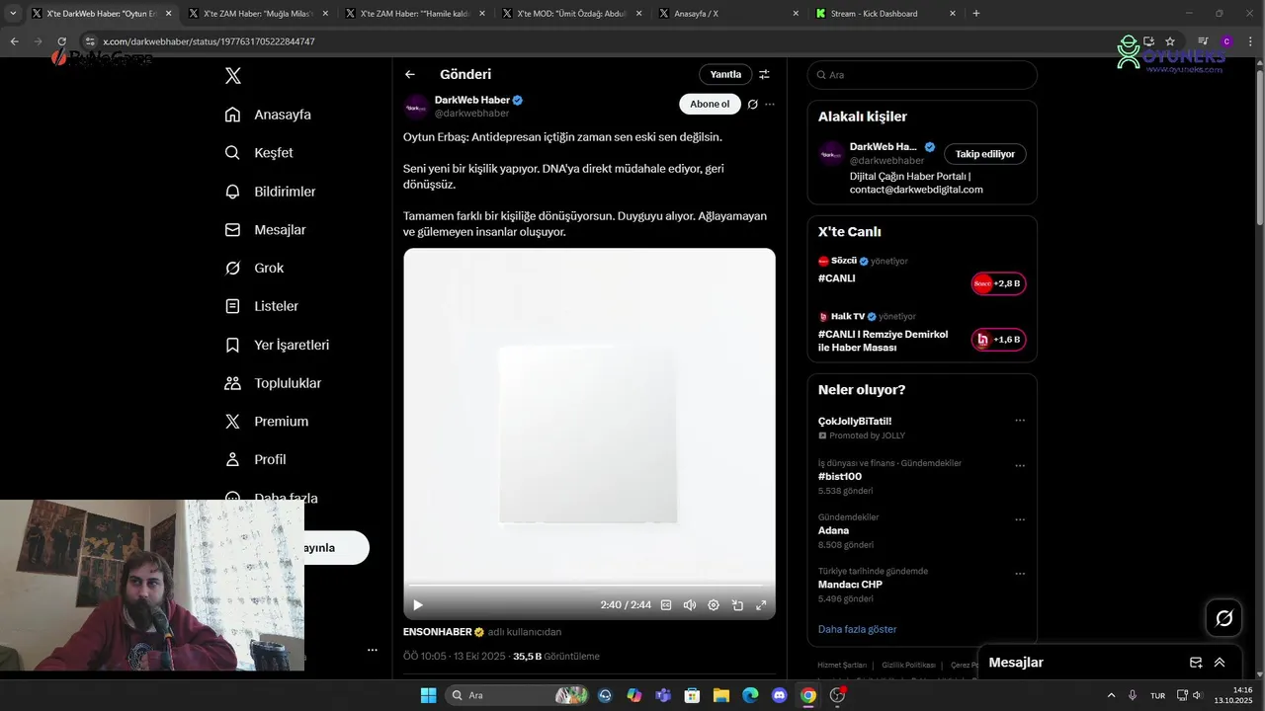
Task: Open Bildirimler notifications
Action: point(270,192)
